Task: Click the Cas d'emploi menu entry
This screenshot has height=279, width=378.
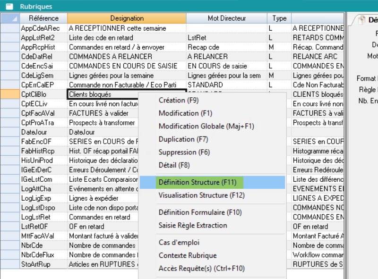Action: [179, 243]
